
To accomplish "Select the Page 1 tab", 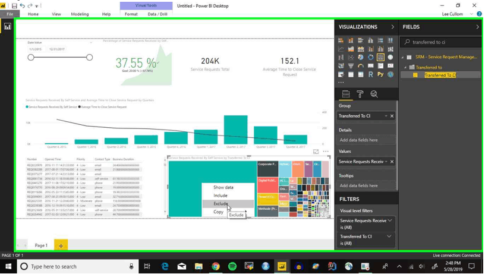I will coord(41,245).
